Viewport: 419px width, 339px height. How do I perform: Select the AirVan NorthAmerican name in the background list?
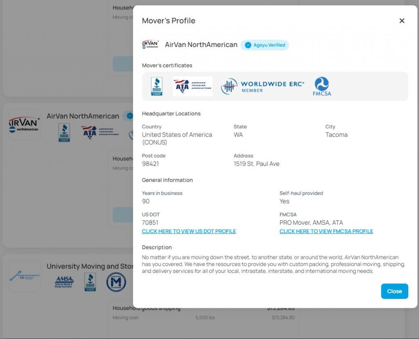coord(83,116)
